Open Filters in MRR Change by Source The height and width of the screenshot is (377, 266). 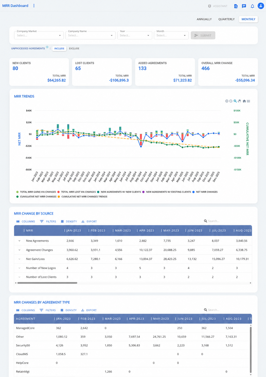tap(48, 222)
